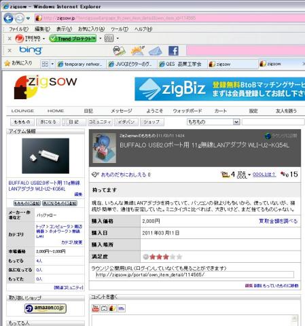Click the お気に入り favorites star button

(x=18, y=63)
